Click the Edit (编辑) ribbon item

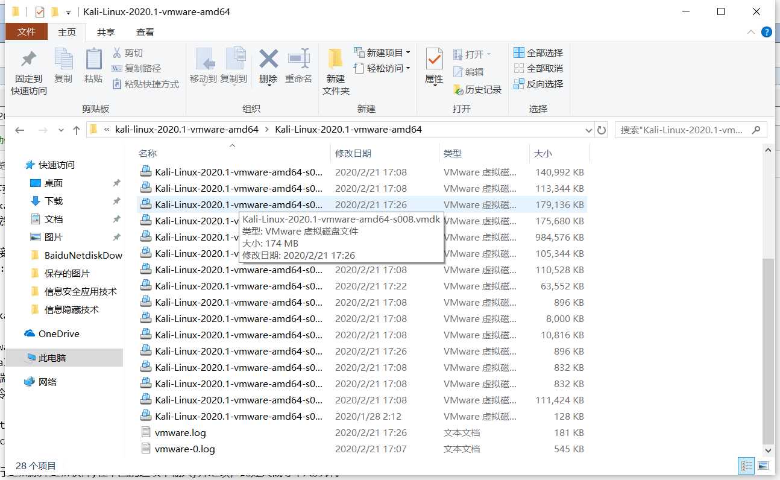tap(468, 72)
